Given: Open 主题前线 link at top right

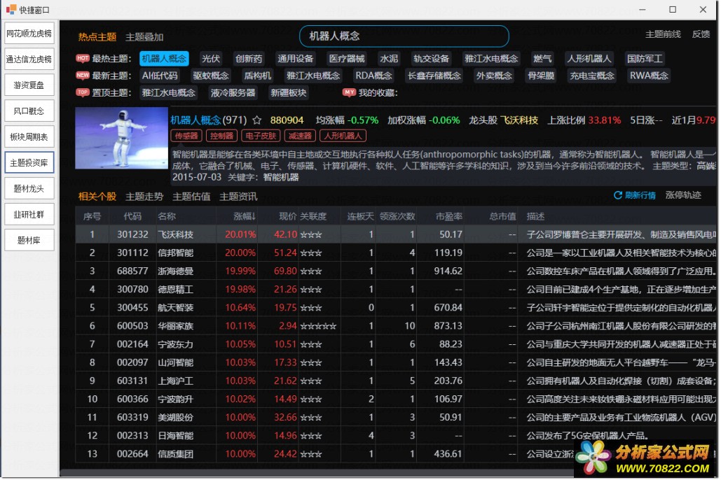Looking at the screenshot, I should [x=663, y=34].
